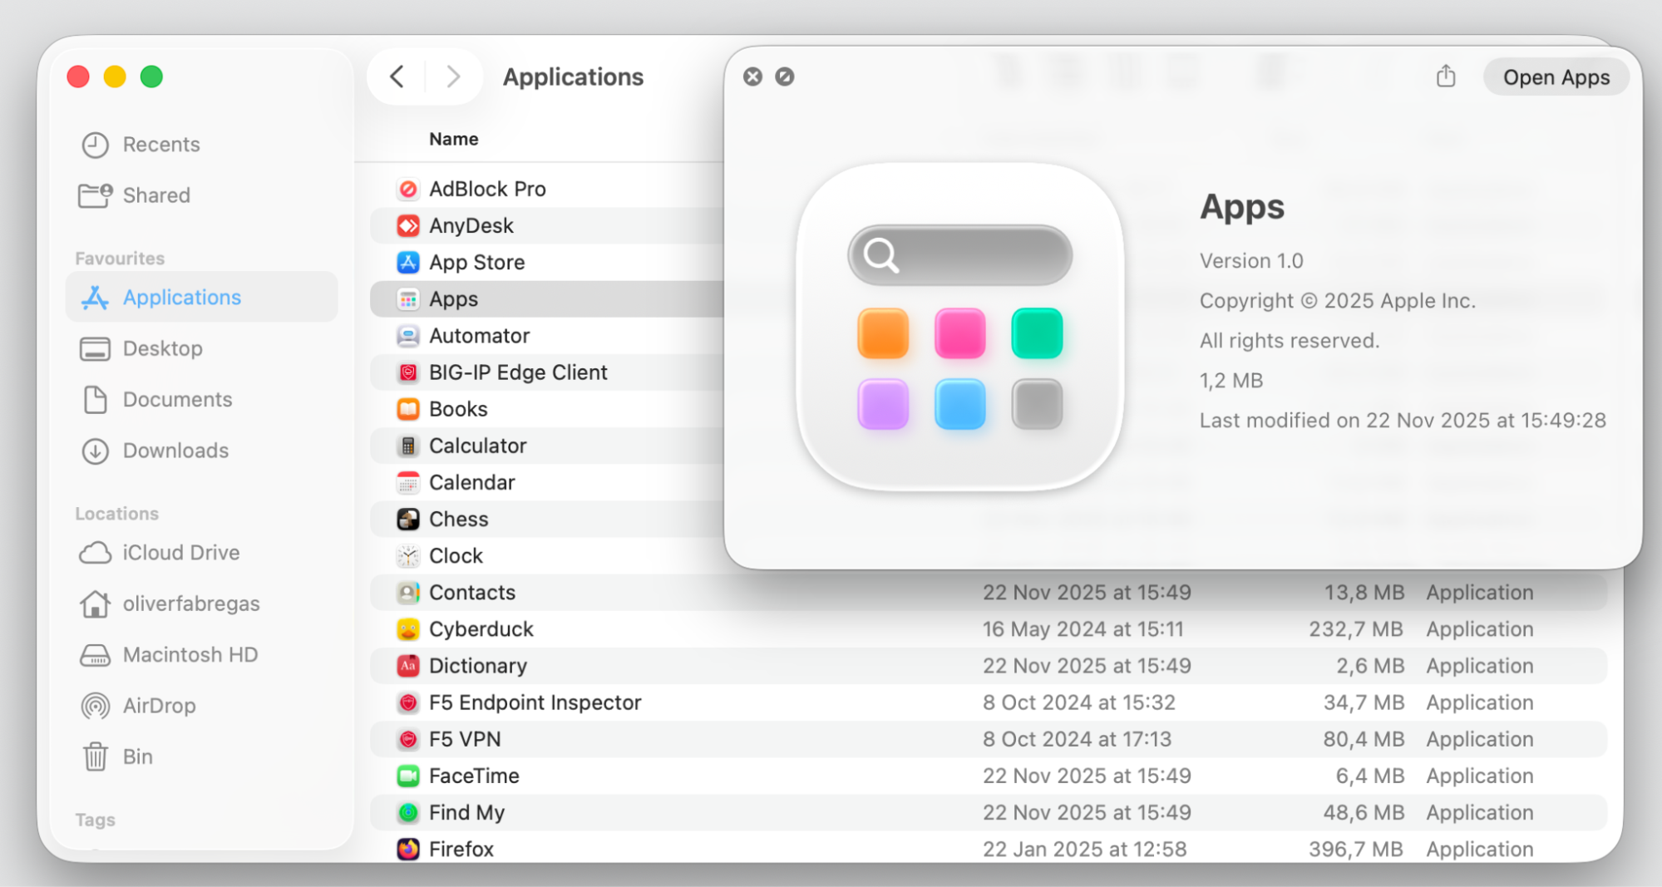Select Applications under Favourites

[201, 297]
